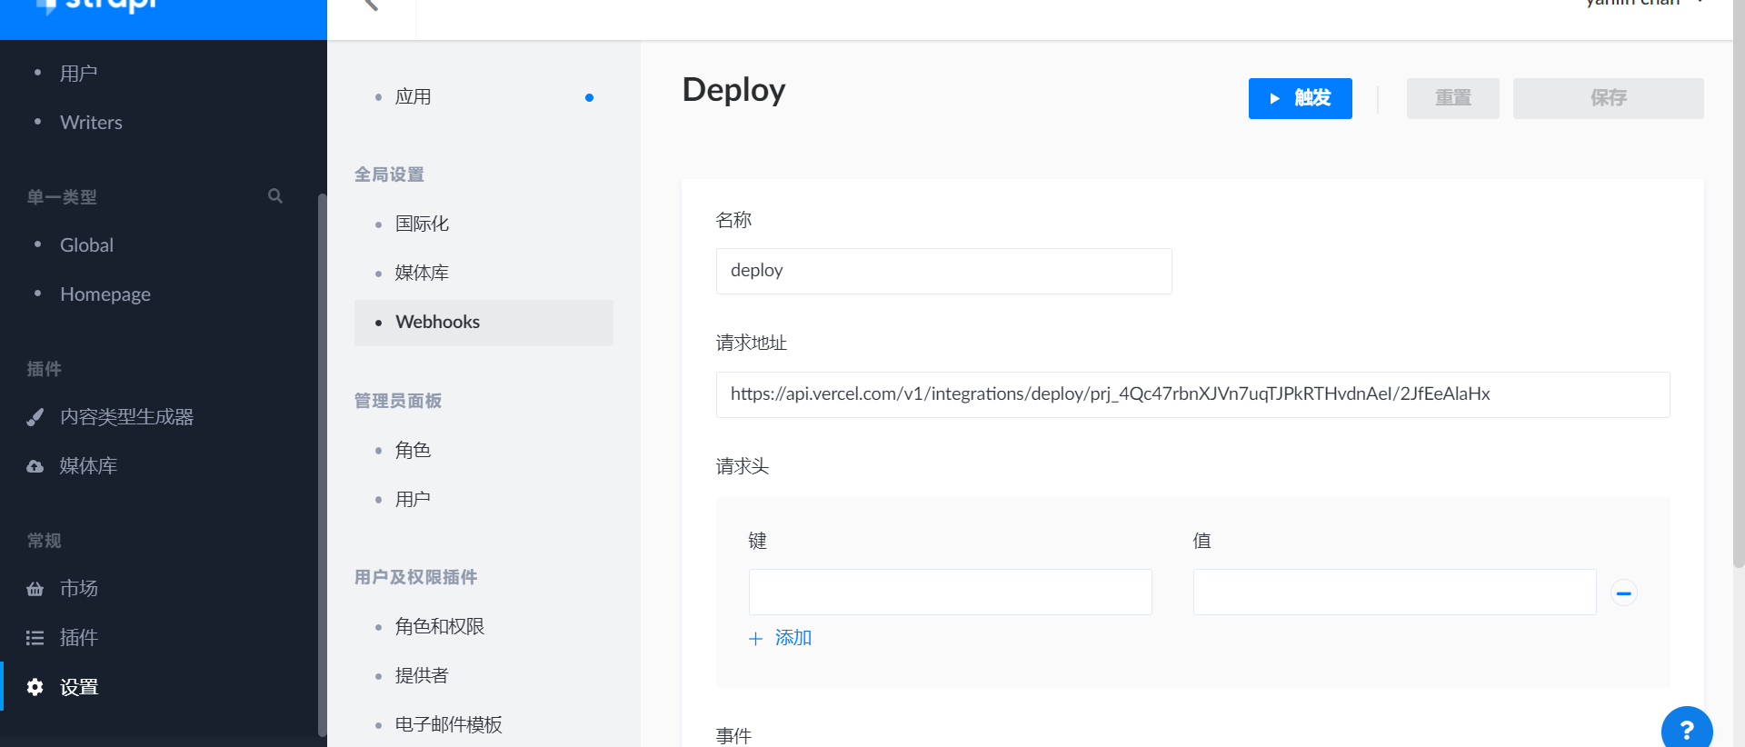The image size is (1745, 747).
Task: Select 设置 in the main sidebar
Action: (79, 687)
